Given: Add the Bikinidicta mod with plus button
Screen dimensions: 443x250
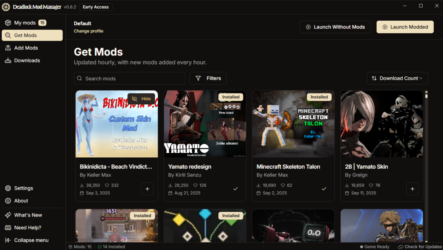Looking at the screenshot, I should click(x=147, y=189).
